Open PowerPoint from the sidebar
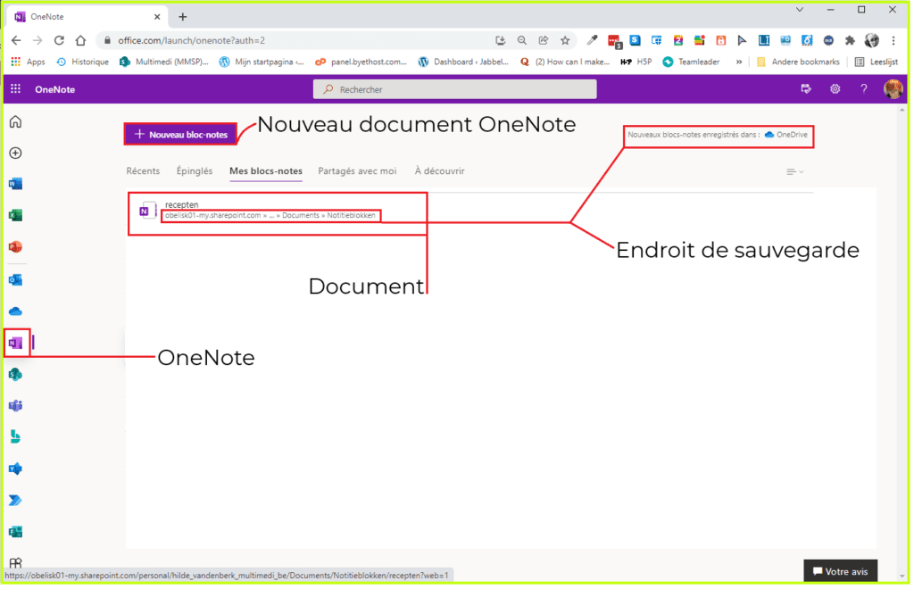The image size is (914, 589). click(x=16, y=247)
